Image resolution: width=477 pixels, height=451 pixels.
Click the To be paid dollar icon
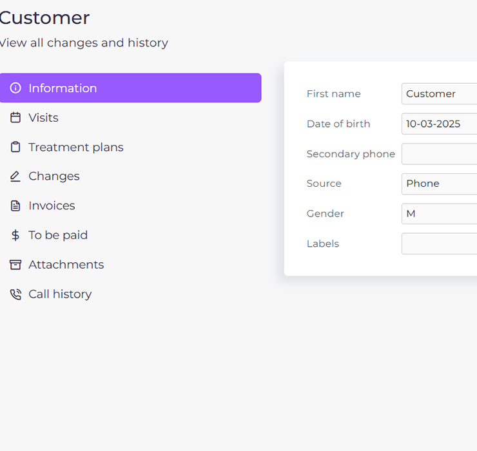15,235
